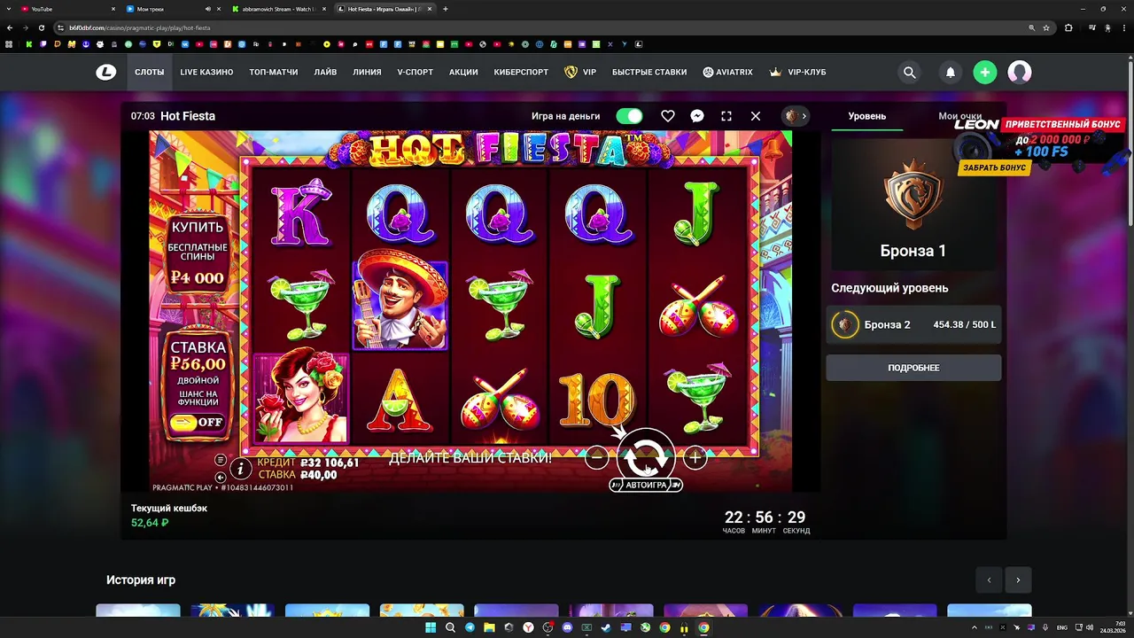Go back in browser history
The image size is (1134, 638).
click(x=9, y=27)
